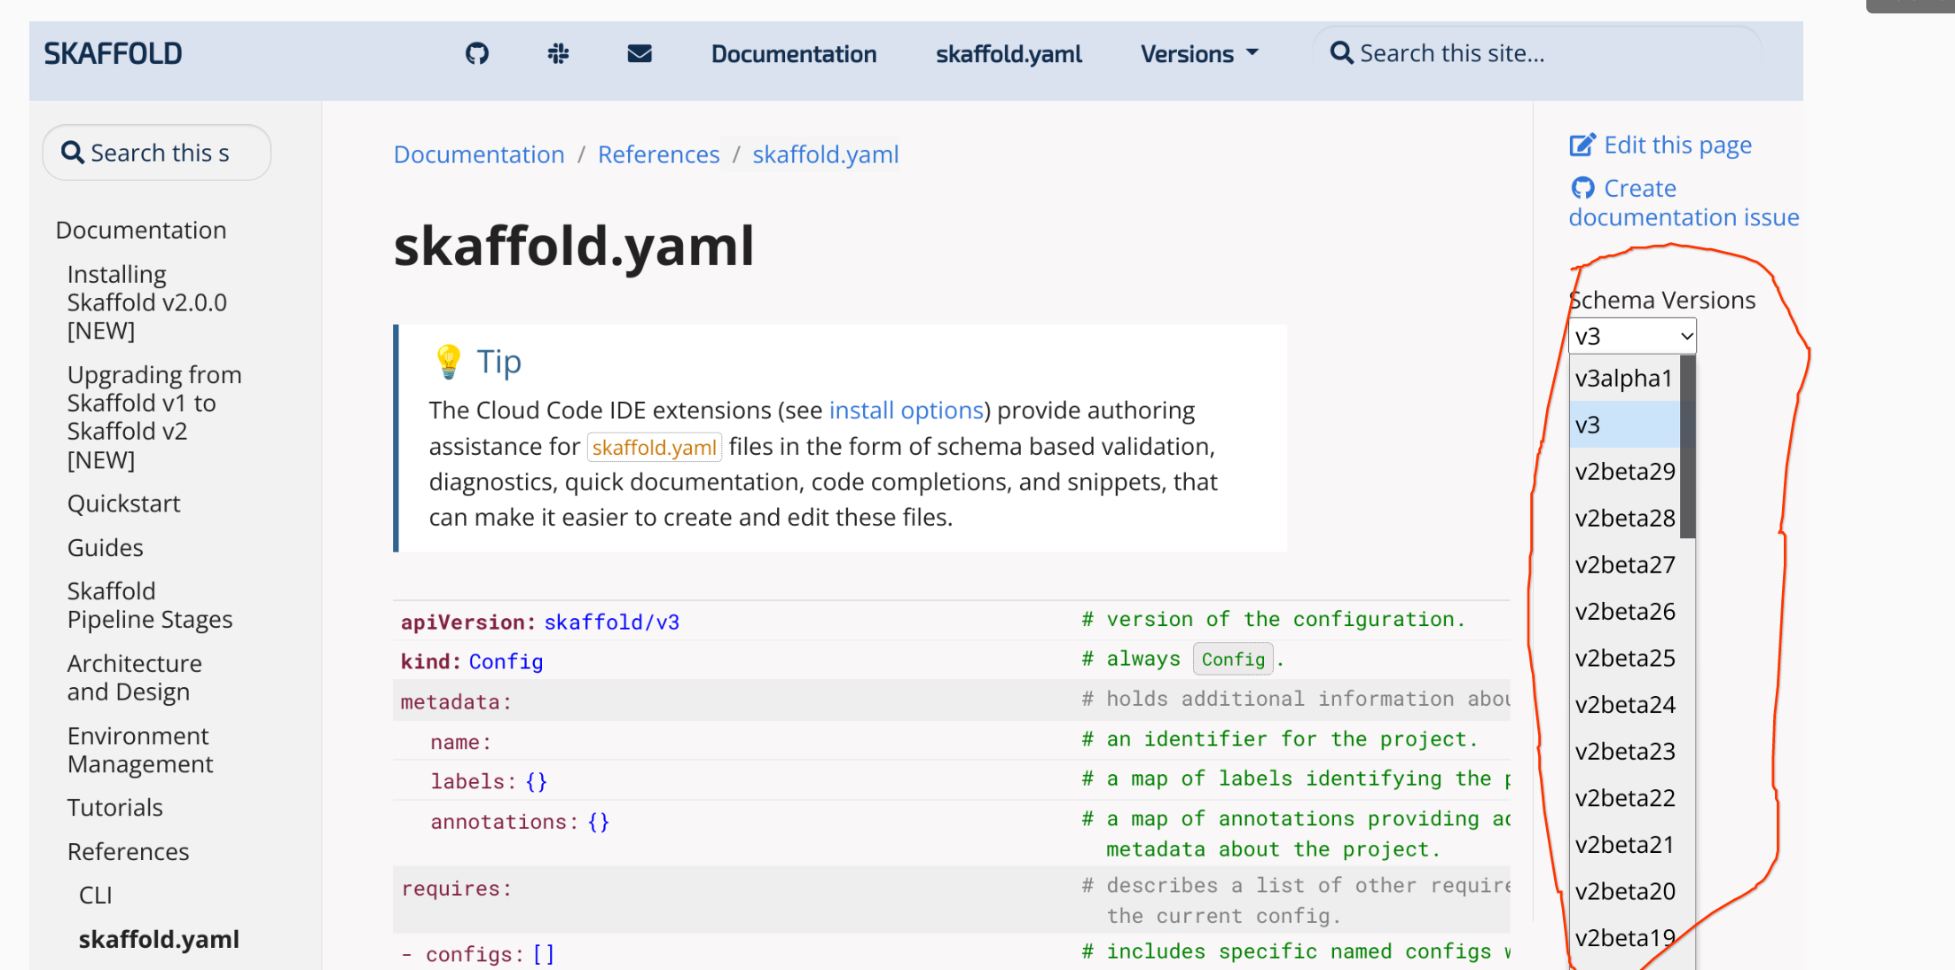Open the Versions dropdown in the navbar
The height and width of the screenshot is (970, 1955).
point(1198,53)
